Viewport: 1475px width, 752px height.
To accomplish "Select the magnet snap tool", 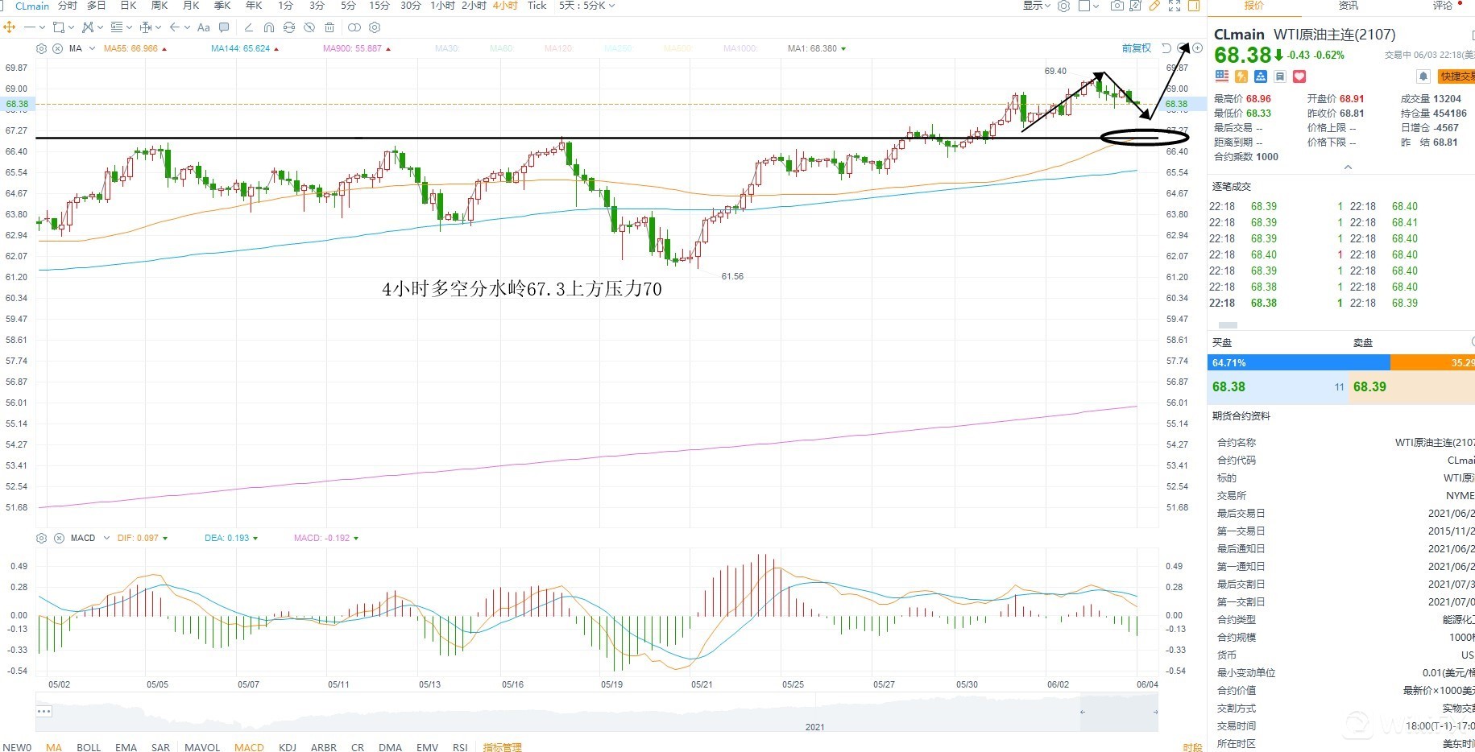I will 269,27.
